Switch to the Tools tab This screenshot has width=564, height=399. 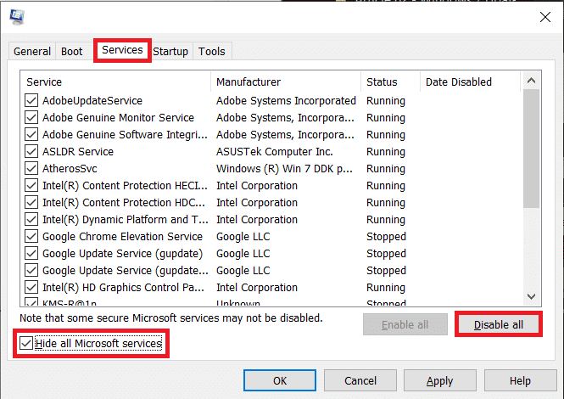(x=212, y=52)
